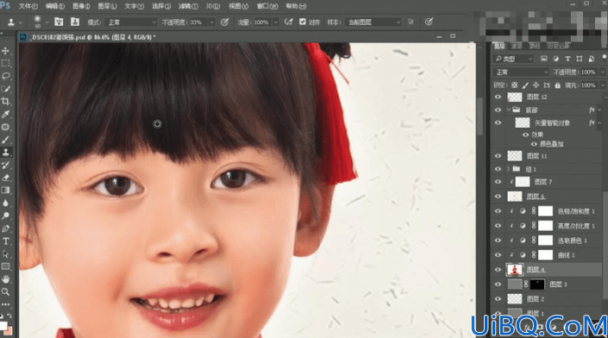Viewport: 608px width, 338px height.
Task: Expand the 组 1 layer group
Action: (x=508, y=169)
